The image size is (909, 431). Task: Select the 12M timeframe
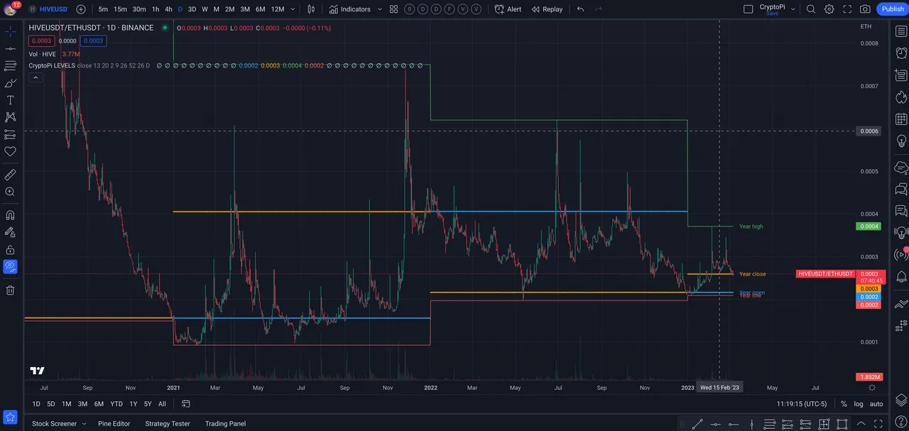pos(278,9)
